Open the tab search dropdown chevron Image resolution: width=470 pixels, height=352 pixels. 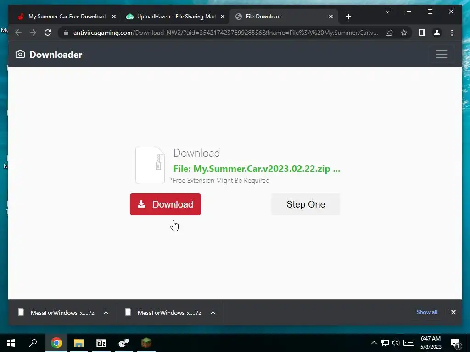click(x=387, y=11)
